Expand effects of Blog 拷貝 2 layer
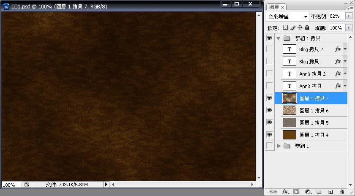 [x=345, y=49]
